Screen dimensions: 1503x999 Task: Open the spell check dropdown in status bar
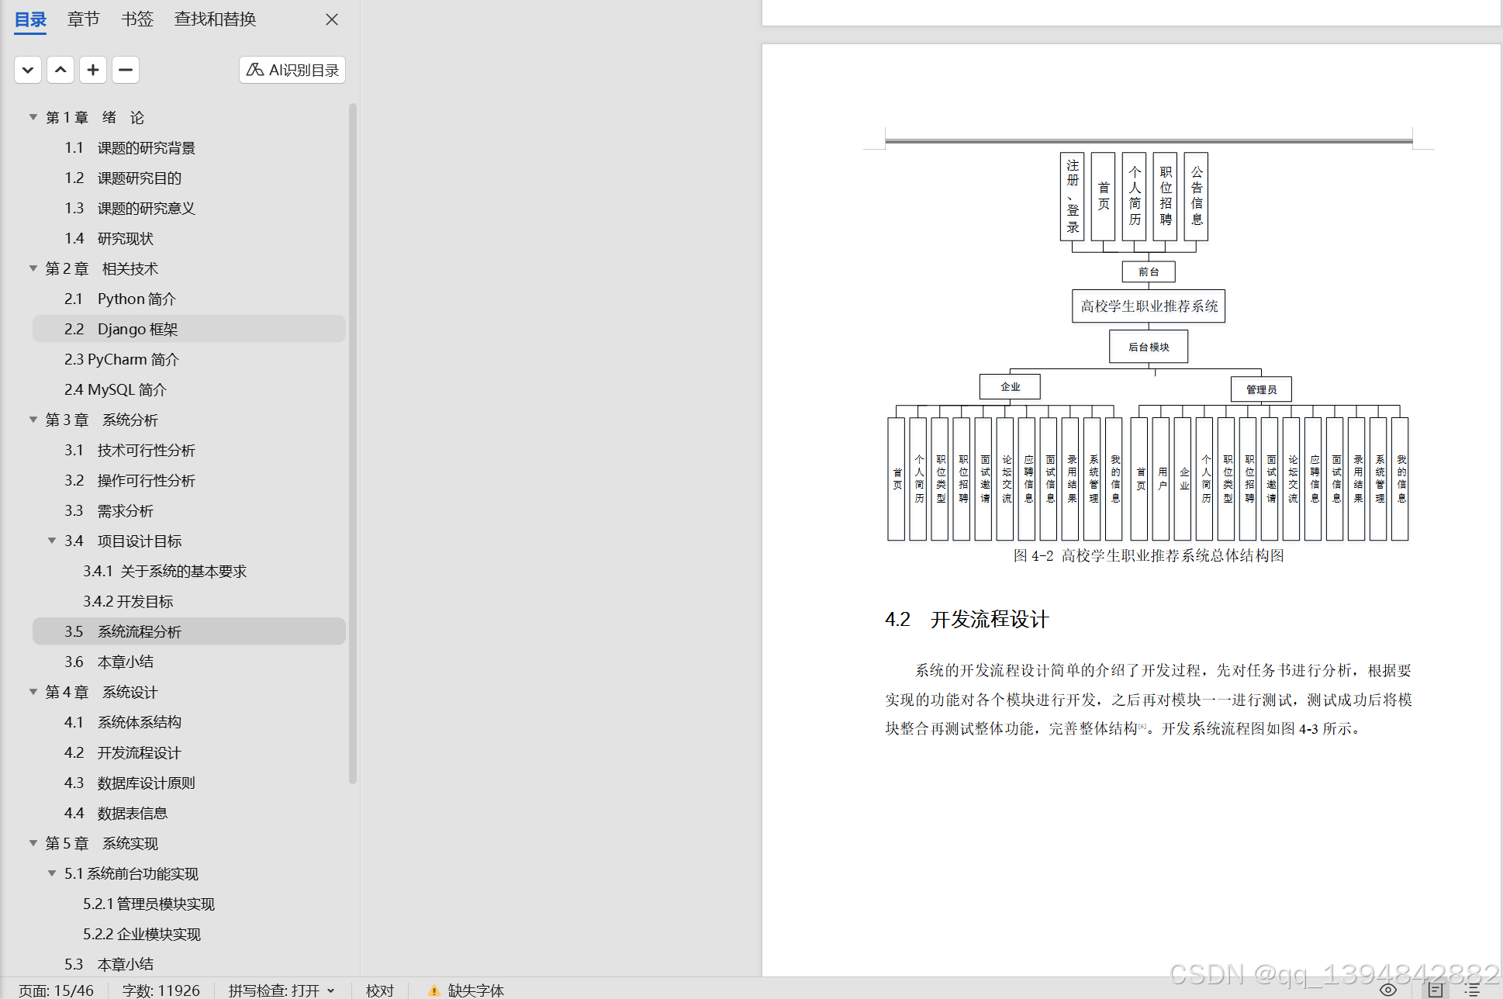[331, 990]
